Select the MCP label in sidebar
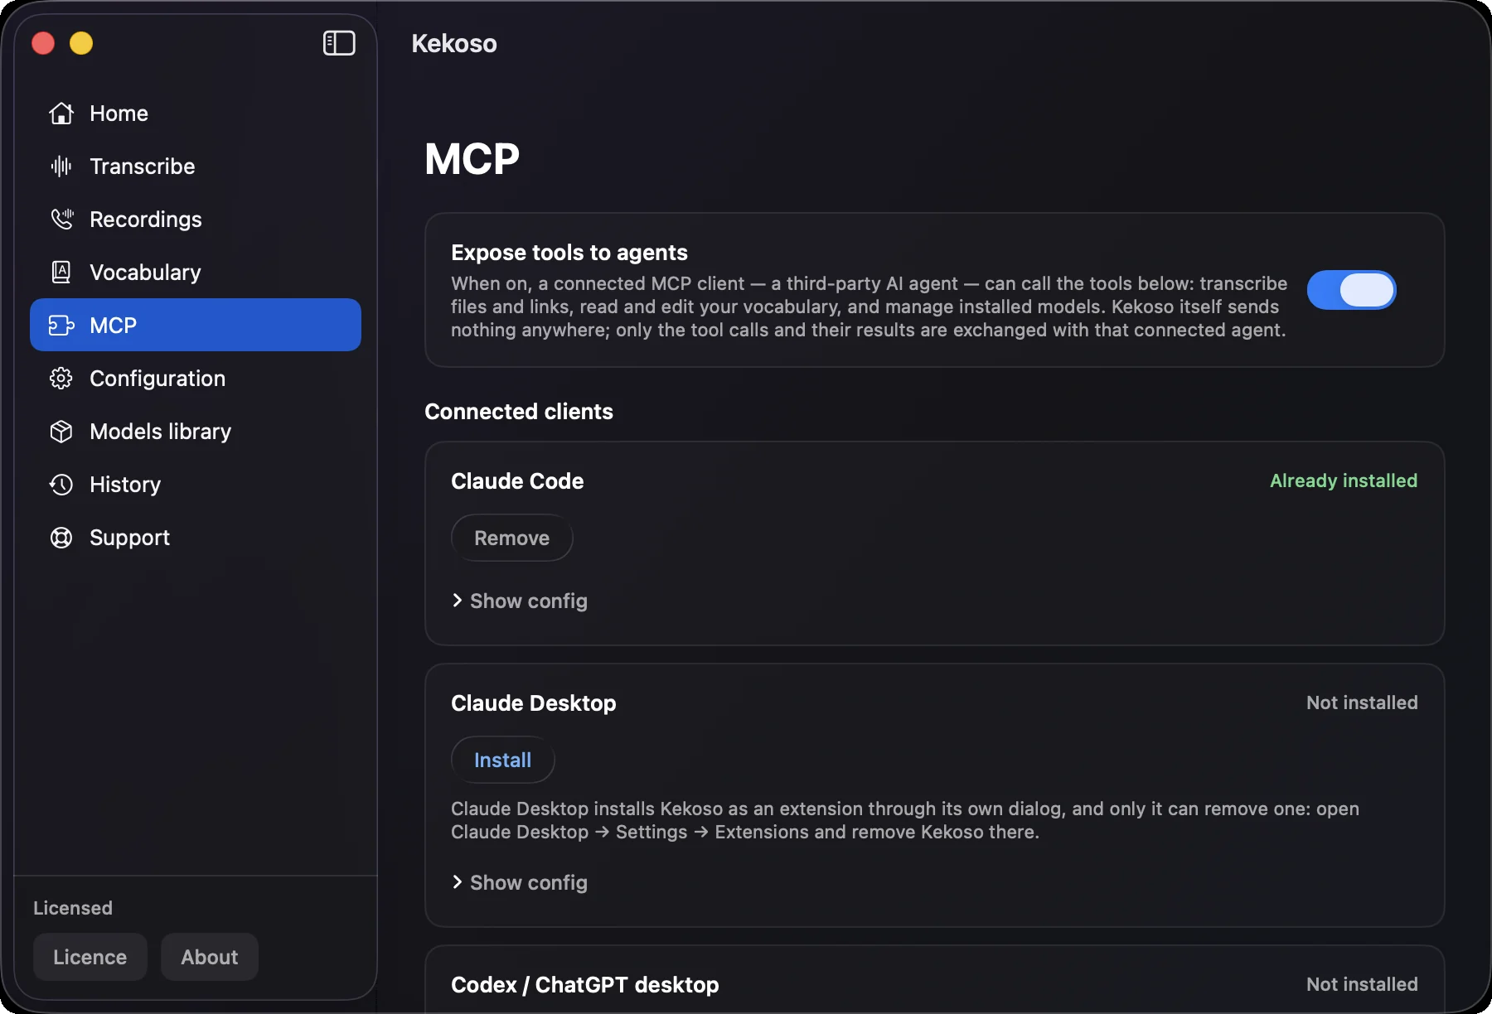 pos(114,326)
